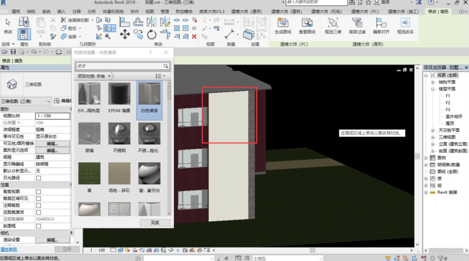Click the Print icon in quick access toolbar
The image size is (469, 261).
[x=59, y=52]
